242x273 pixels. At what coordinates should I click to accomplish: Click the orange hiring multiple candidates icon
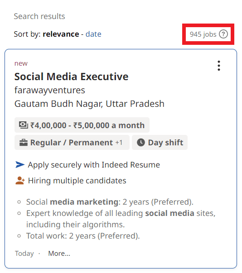[x=20, y=181]
